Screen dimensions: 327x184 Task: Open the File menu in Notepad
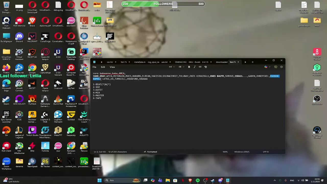[95, 67]
